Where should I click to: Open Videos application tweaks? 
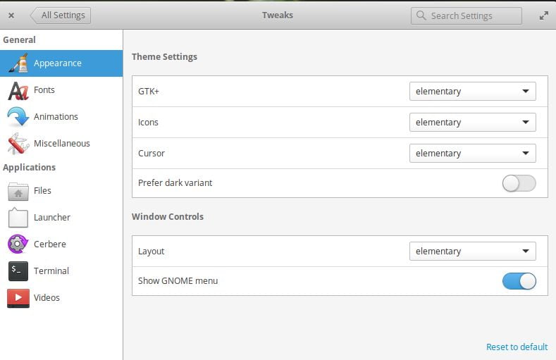(61, 297)
